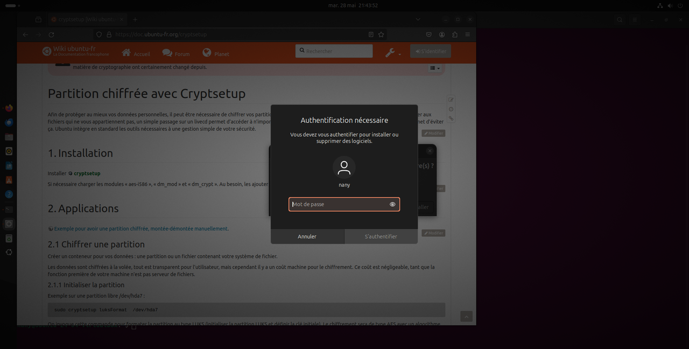Edit this page via the pencil icon

tap(451, 100)
